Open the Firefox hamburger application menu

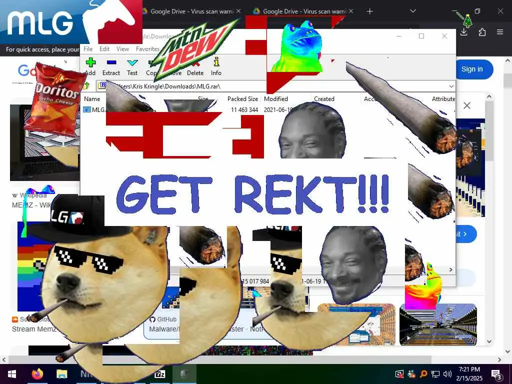500,32
